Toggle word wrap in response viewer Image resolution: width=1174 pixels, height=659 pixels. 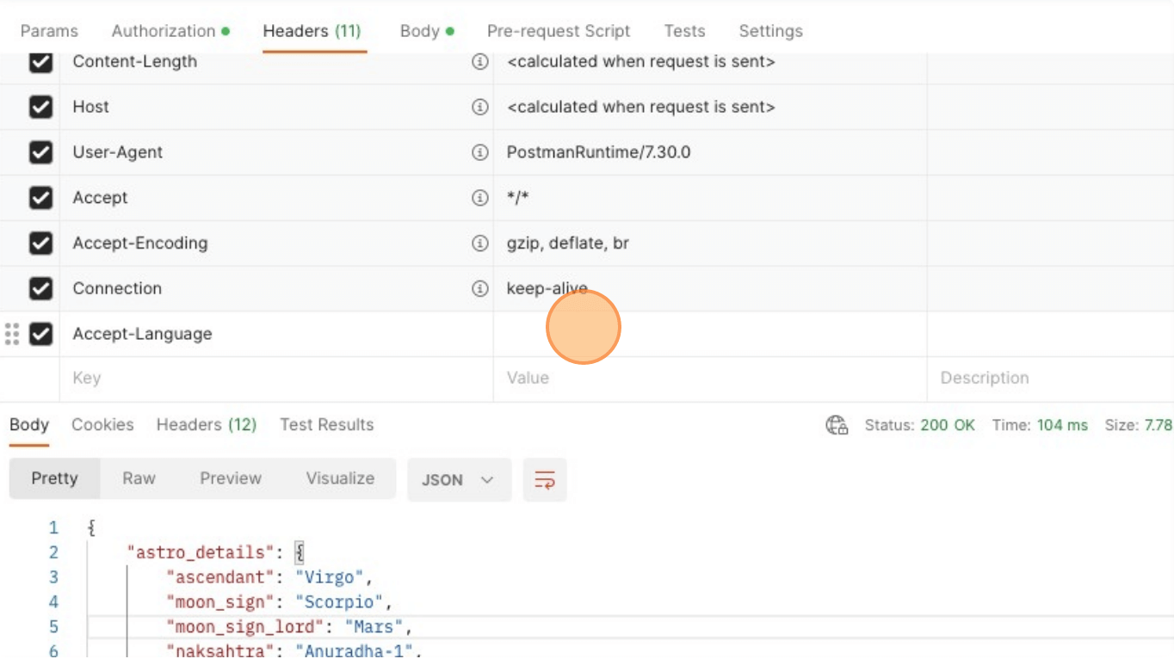[x=545, y=480]
